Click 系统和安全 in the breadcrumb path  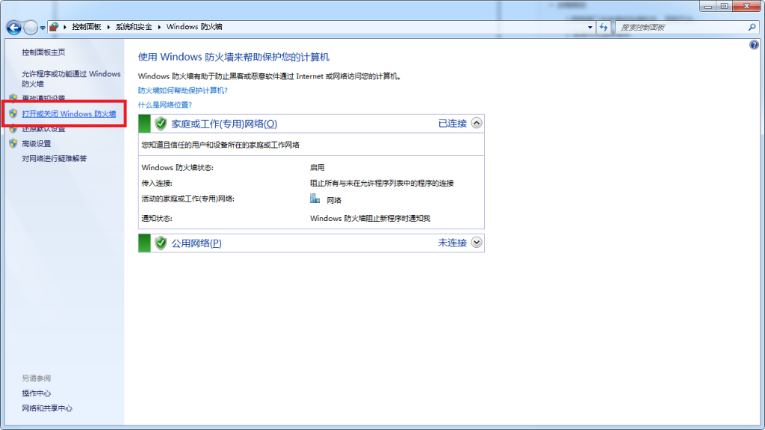tap(134, 27)
